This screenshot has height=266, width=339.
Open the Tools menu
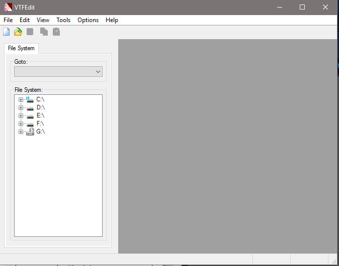(63, 20)
